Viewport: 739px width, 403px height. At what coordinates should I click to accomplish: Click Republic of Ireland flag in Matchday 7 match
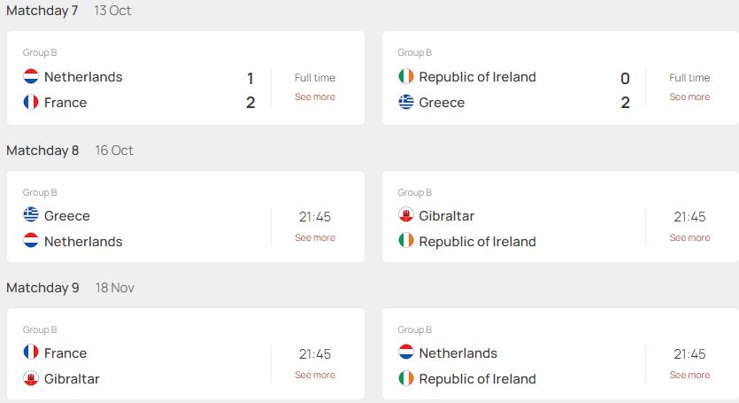pos(406,76)
